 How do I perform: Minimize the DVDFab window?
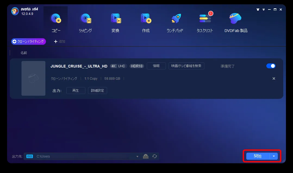269,9
